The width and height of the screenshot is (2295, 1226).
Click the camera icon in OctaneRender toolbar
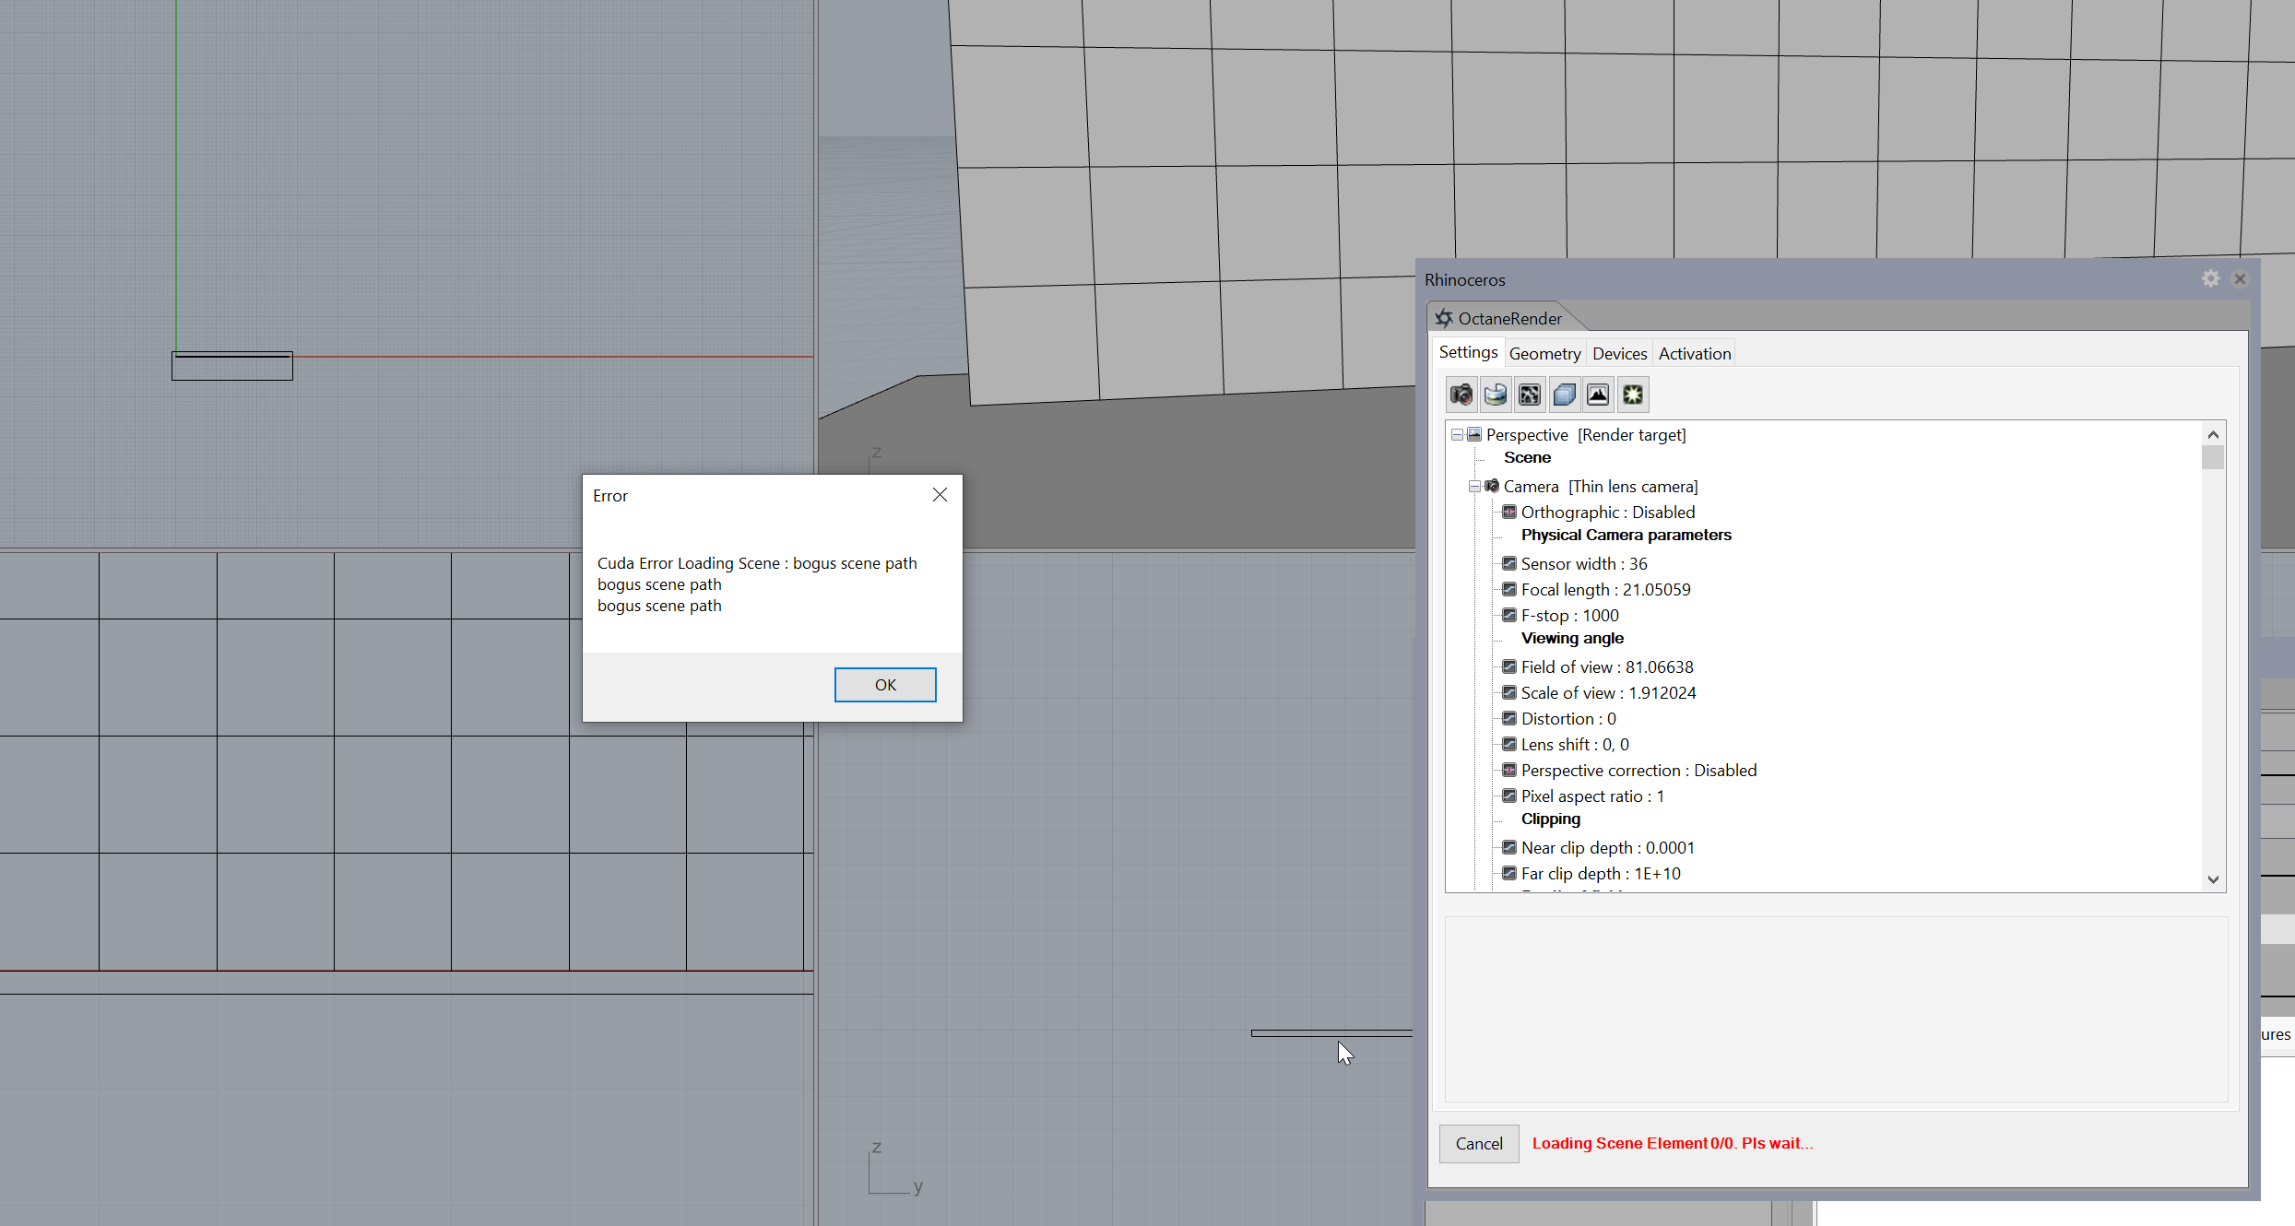pyautogui.click(x=1461, y=395)
